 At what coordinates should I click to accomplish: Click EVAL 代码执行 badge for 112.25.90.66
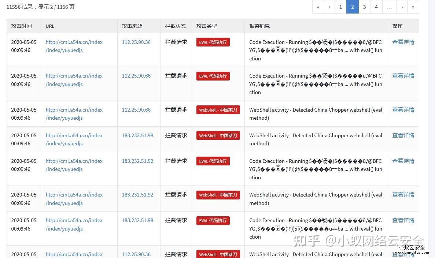click(213, 76)
